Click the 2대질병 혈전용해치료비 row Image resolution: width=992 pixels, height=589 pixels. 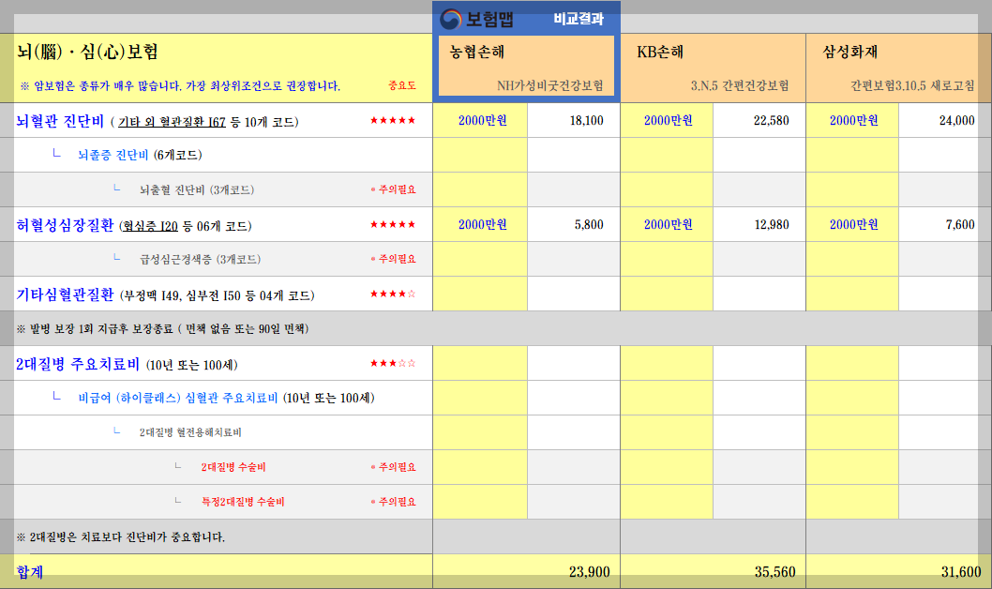coord(190,432)
